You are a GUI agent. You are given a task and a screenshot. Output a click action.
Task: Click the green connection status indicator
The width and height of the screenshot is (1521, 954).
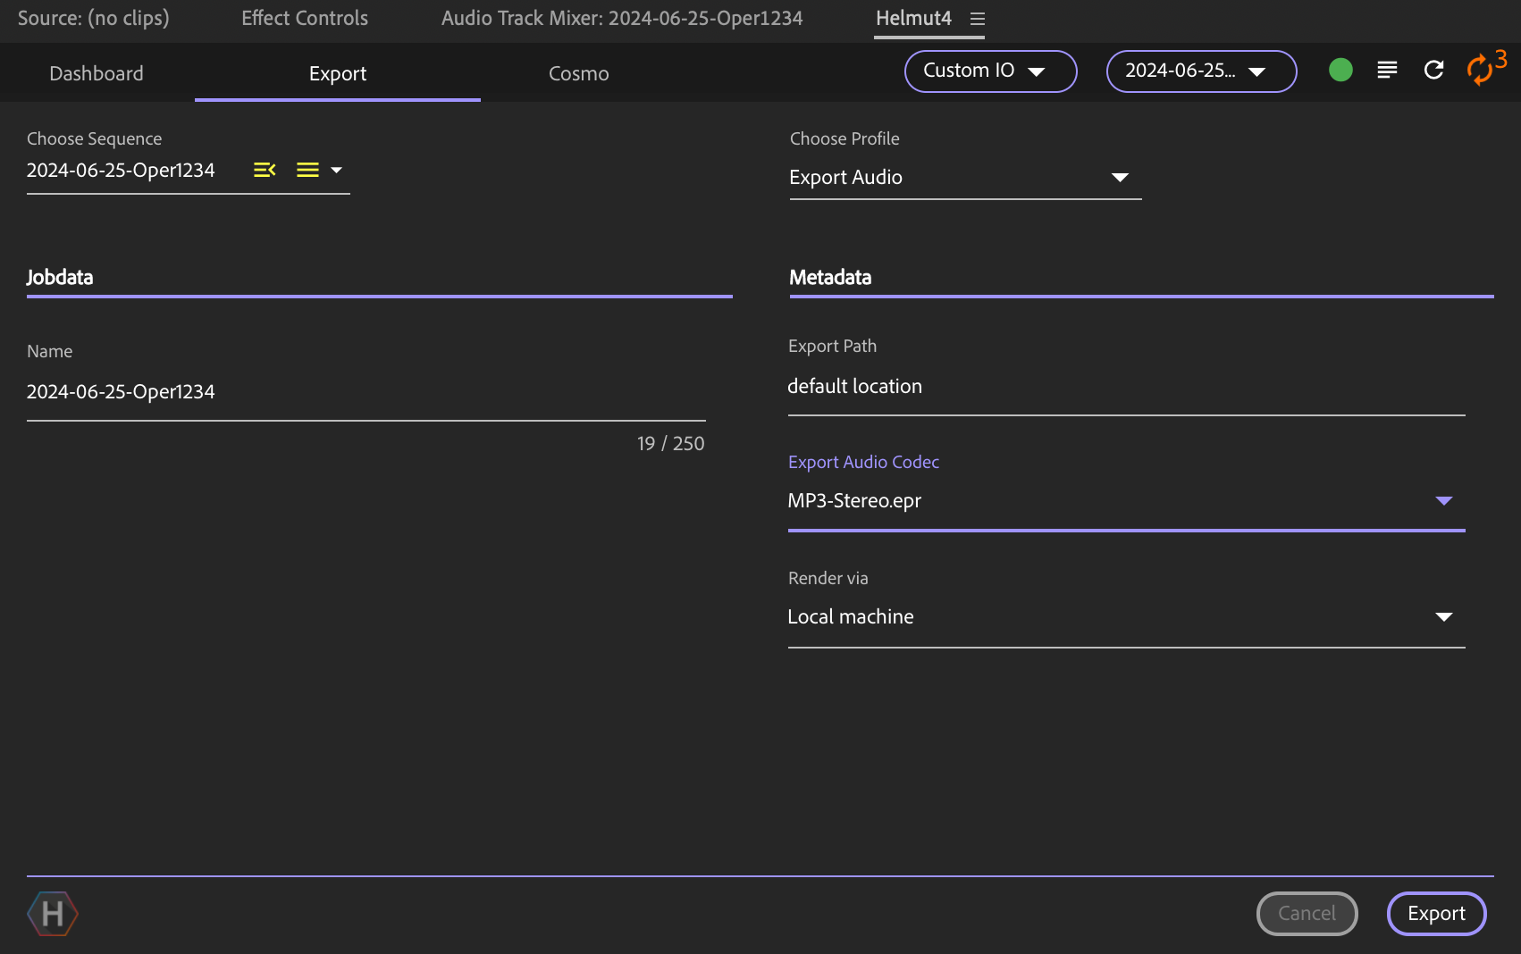tap(1340, 70)
